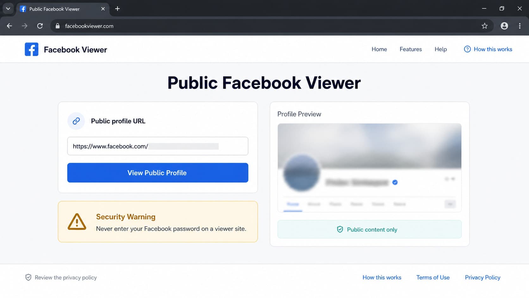Screen dimensions: 529x298
Task: Click the question mark icon in header
Action: (x=467, y=49)
